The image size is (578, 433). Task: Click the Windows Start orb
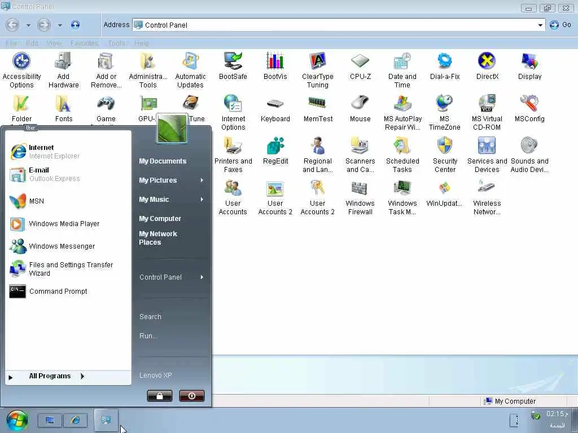17,419
